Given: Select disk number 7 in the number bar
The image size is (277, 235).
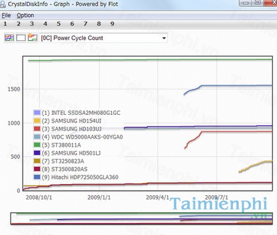Looking at the screenshot, I should [85, 24].
